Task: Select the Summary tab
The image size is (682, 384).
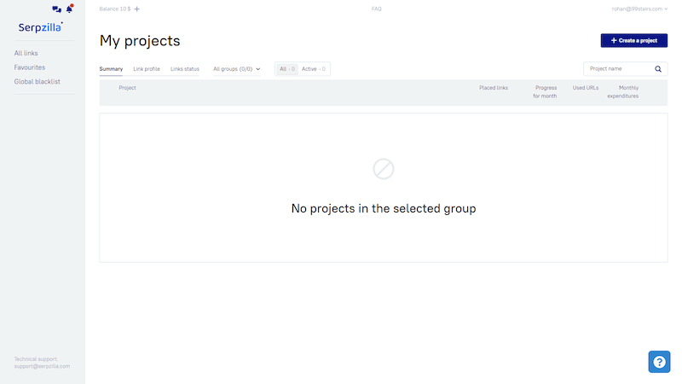Action: (x=111, y=69)
